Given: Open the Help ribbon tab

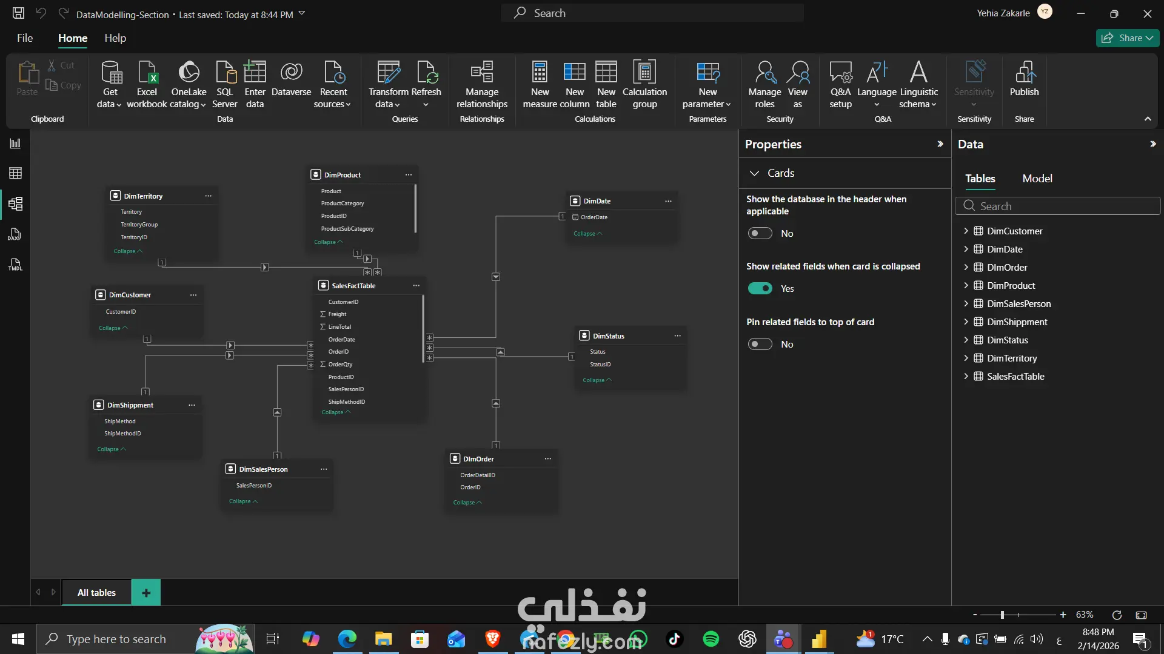Looking at the screenshot, I should (115, 38).
